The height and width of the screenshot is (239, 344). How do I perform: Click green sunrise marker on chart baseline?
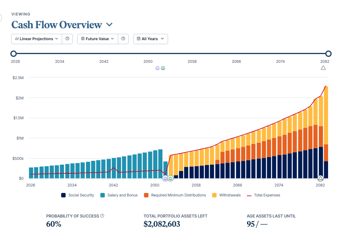coord(170,178)
